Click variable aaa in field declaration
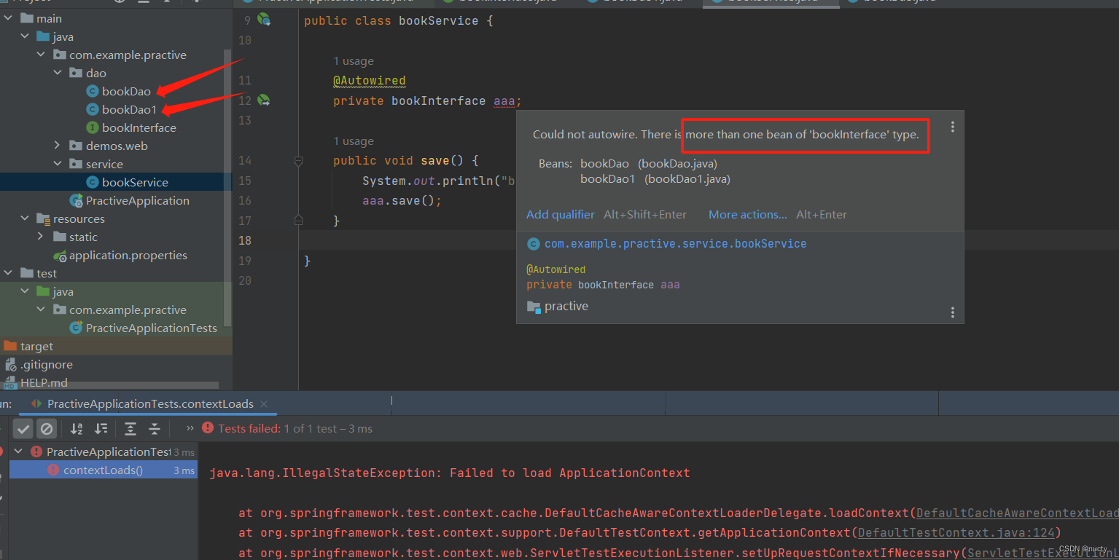Image resolution: width=1119 pixels, height=560 pixels. 504,101
